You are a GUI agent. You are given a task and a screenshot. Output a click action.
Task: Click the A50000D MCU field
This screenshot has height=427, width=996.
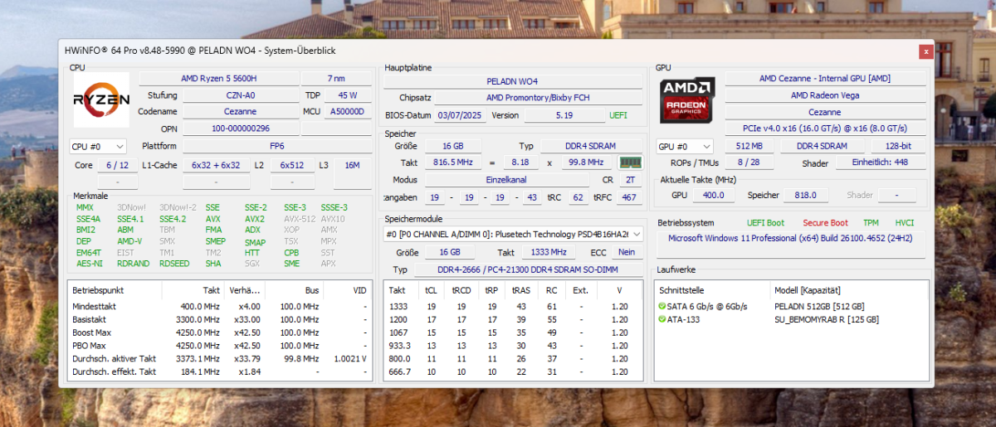[348, 112]
